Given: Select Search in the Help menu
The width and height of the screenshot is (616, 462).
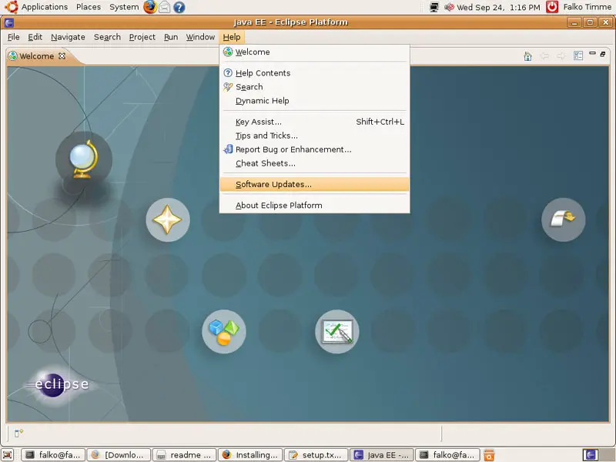Looking at the screenshot, I should tap(315, 87).
